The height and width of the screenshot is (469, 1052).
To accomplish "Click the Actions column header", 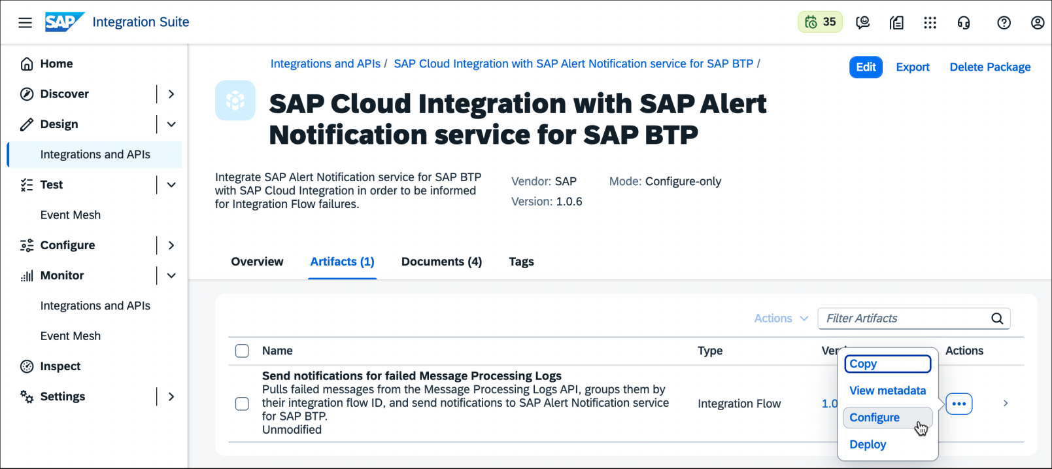I will click(964, 351).
